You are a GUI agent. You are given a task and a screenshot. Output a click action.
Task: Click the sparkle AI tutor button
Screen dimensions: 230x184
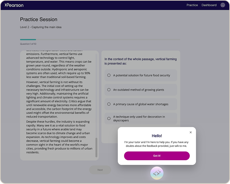[157, 173]
